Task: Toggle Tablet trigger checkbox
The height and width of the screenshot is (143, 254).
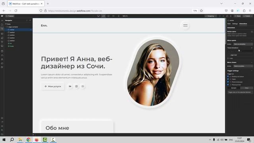Action: point(228,79)
